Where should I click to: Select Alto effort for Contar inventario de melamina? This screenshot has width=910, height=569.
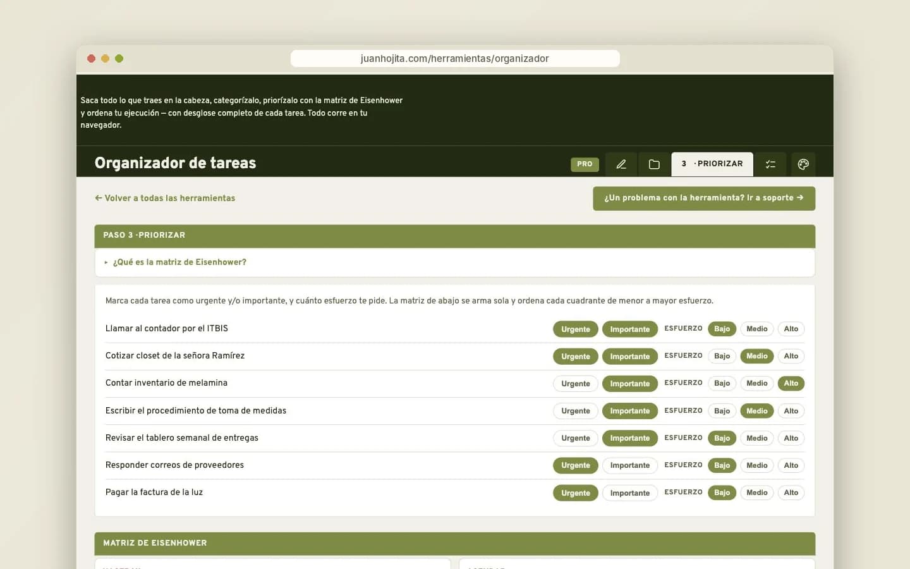(791, 383)
